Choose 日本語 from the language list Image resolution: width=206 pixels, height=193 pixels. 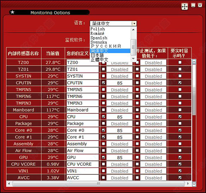tap(97, 55)
